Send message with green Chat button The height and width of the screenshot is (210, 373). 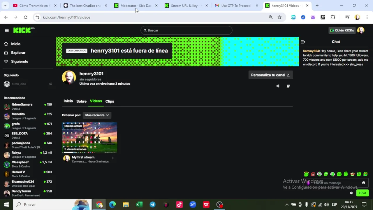[x=362, y=193]
